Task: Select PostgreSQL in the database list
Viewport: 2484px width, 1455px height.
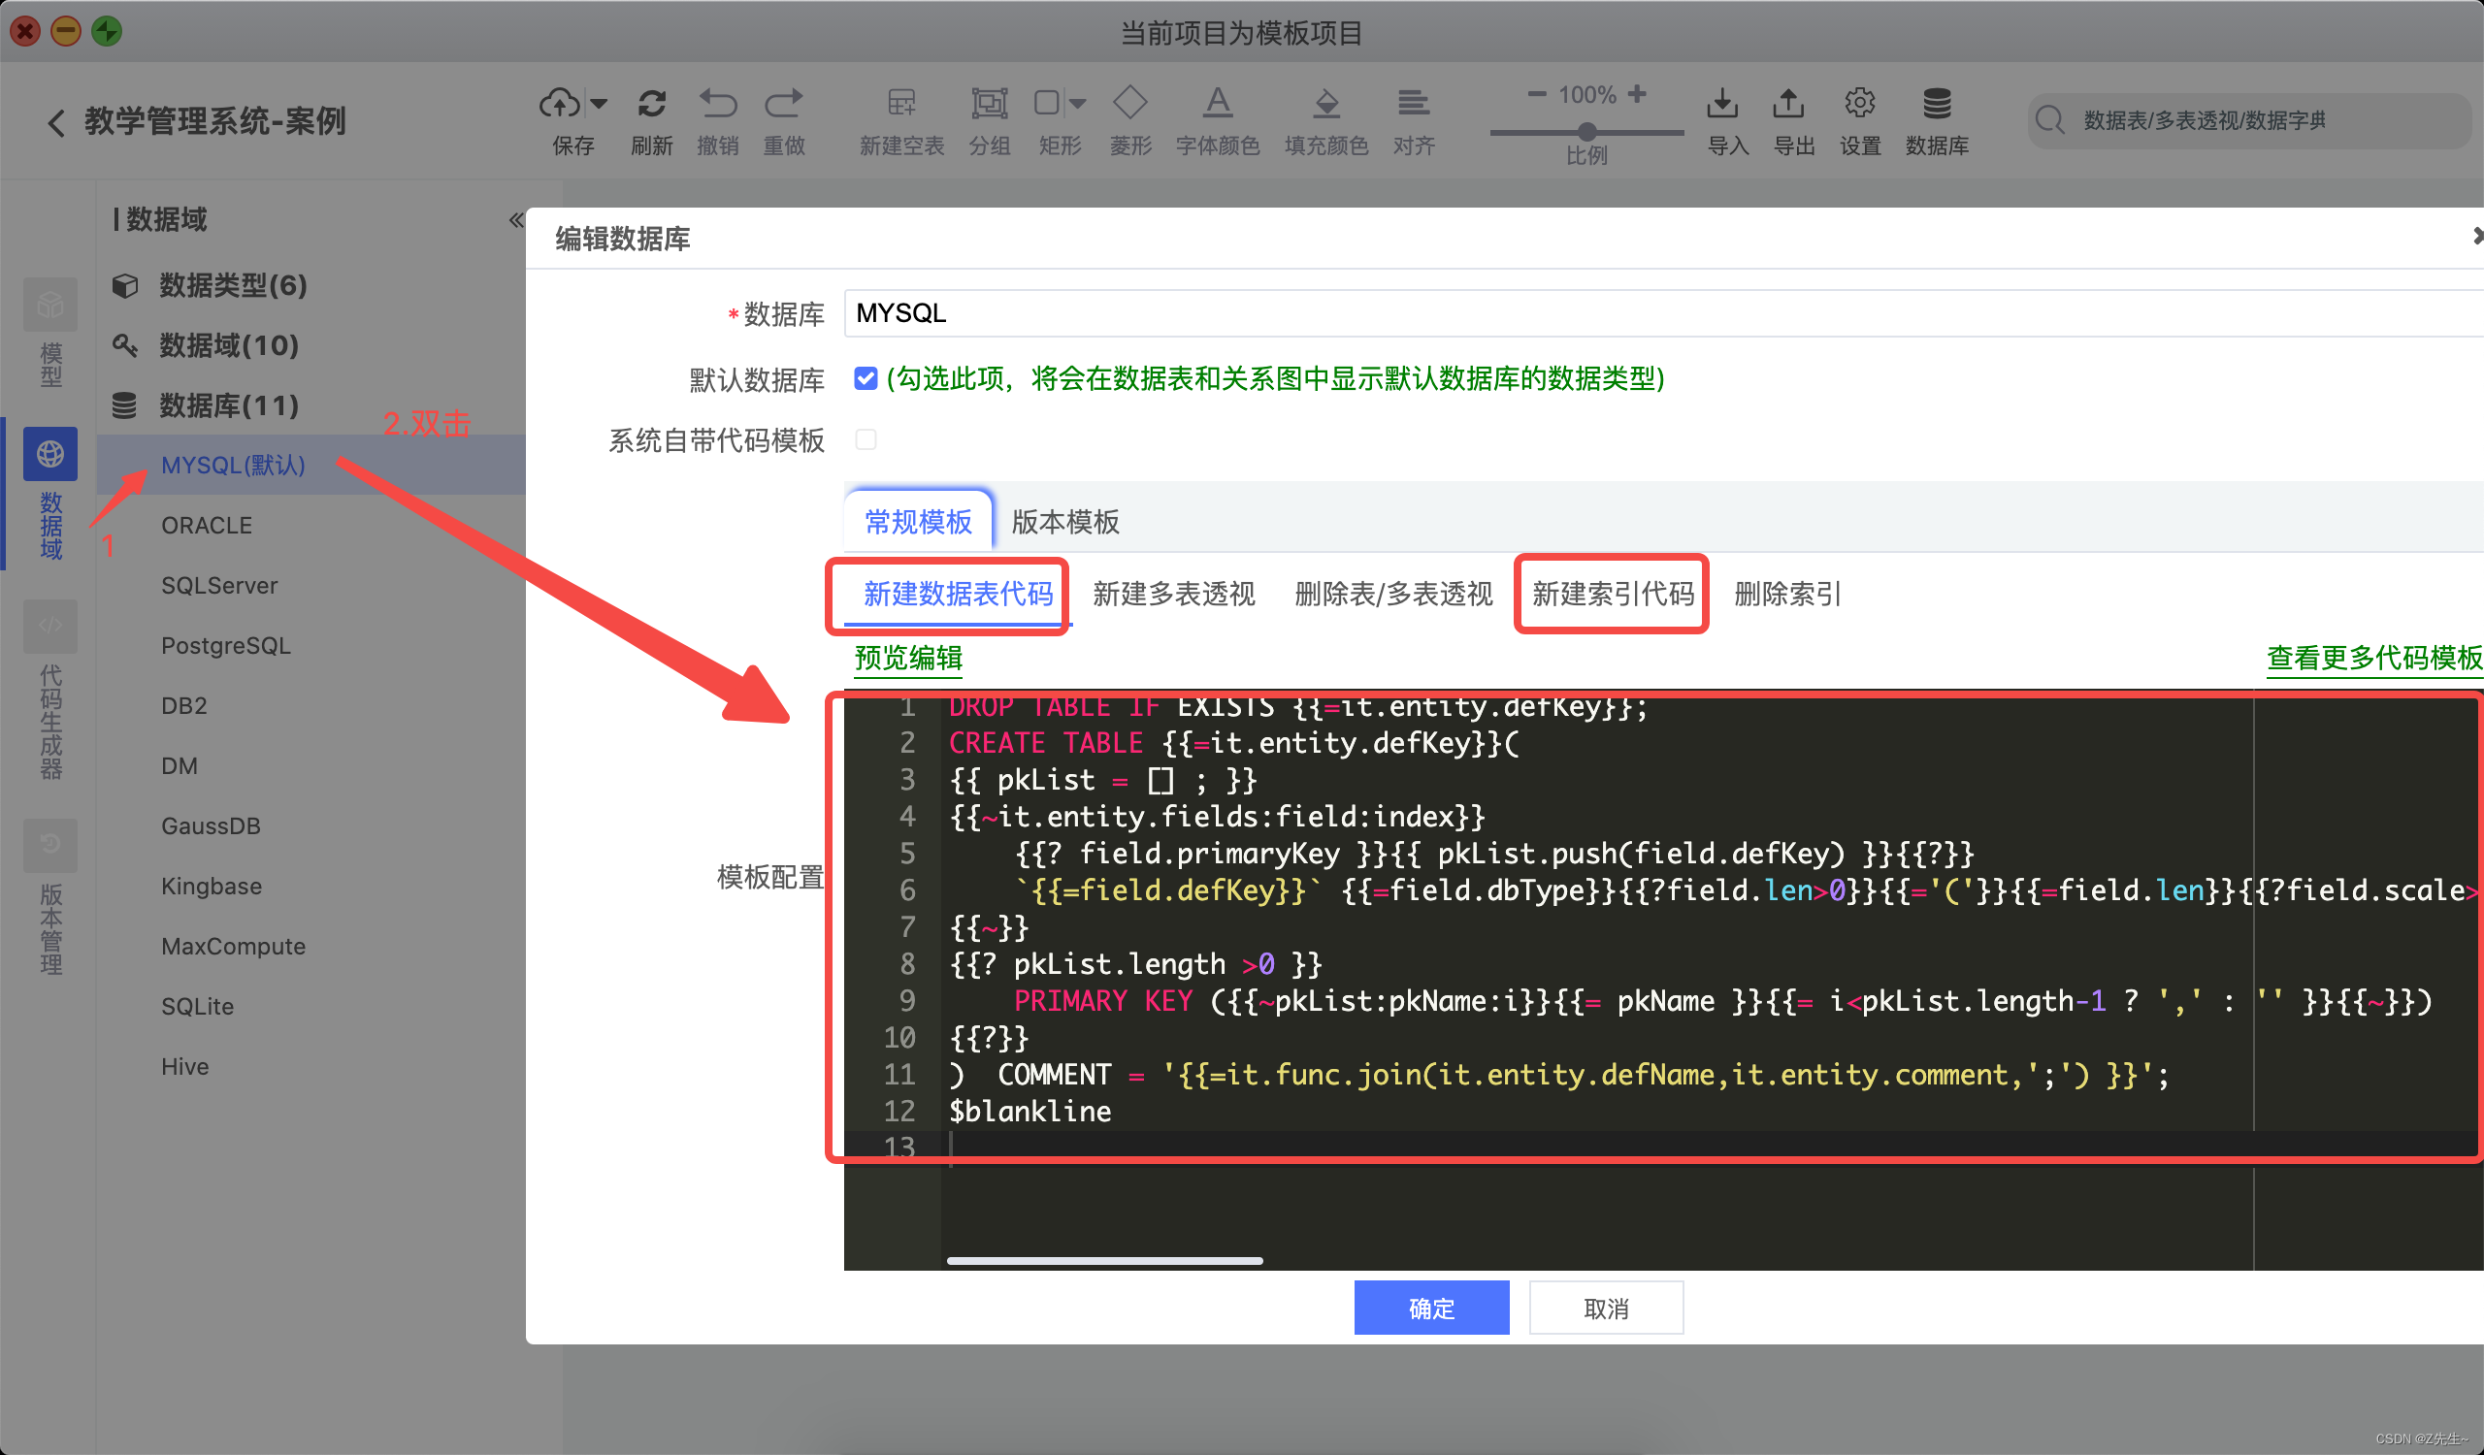Action: pyautogui.click(x=226, y=645)
